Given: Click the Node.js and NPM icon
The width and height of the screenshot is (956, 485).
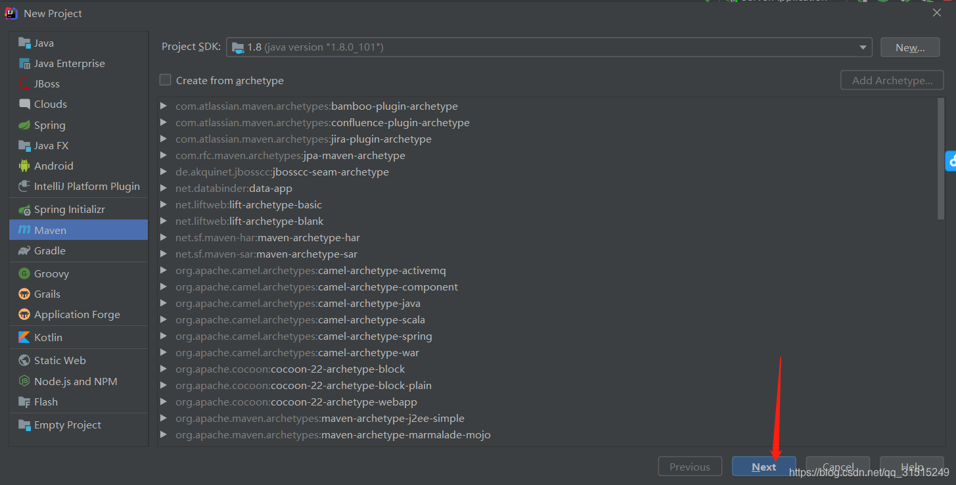Looking at the screenshot, I should point(24,382).
